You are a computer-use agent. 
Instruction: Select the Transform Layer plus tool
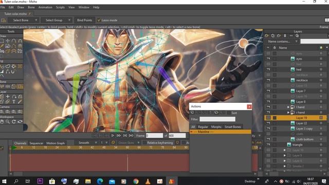[8, 97]
